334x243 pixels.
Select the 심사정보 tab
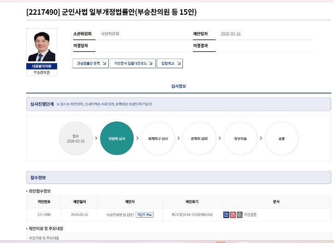pyautogui.click(x=178, y=86)
